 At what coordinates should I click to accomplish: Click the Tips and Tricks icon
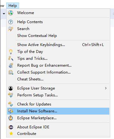(x=11, y=59)
